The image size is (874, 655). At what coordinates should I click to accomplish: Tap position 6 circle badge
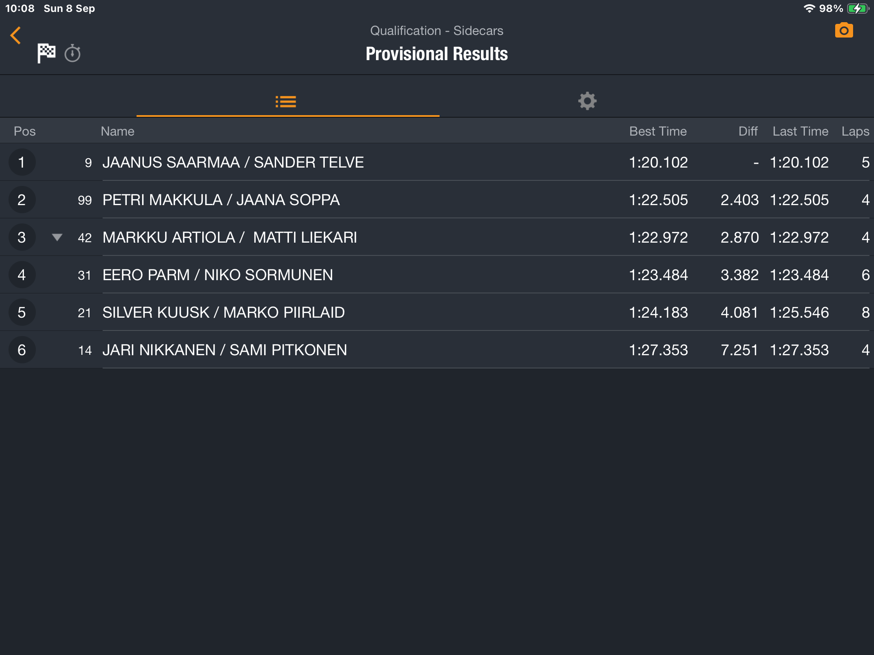pyautogui.click(x=22, y=350)
